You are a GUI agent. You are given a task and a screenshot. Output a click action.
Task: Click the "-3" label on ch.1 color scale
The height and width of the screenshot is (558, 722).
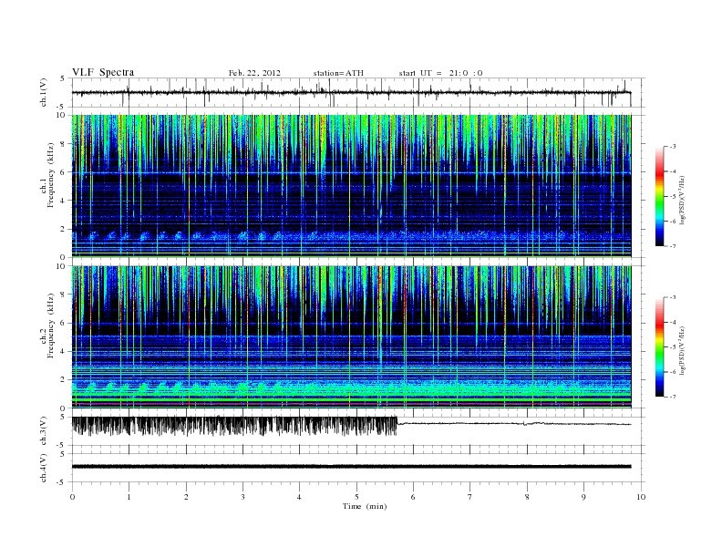coord(673,147)
